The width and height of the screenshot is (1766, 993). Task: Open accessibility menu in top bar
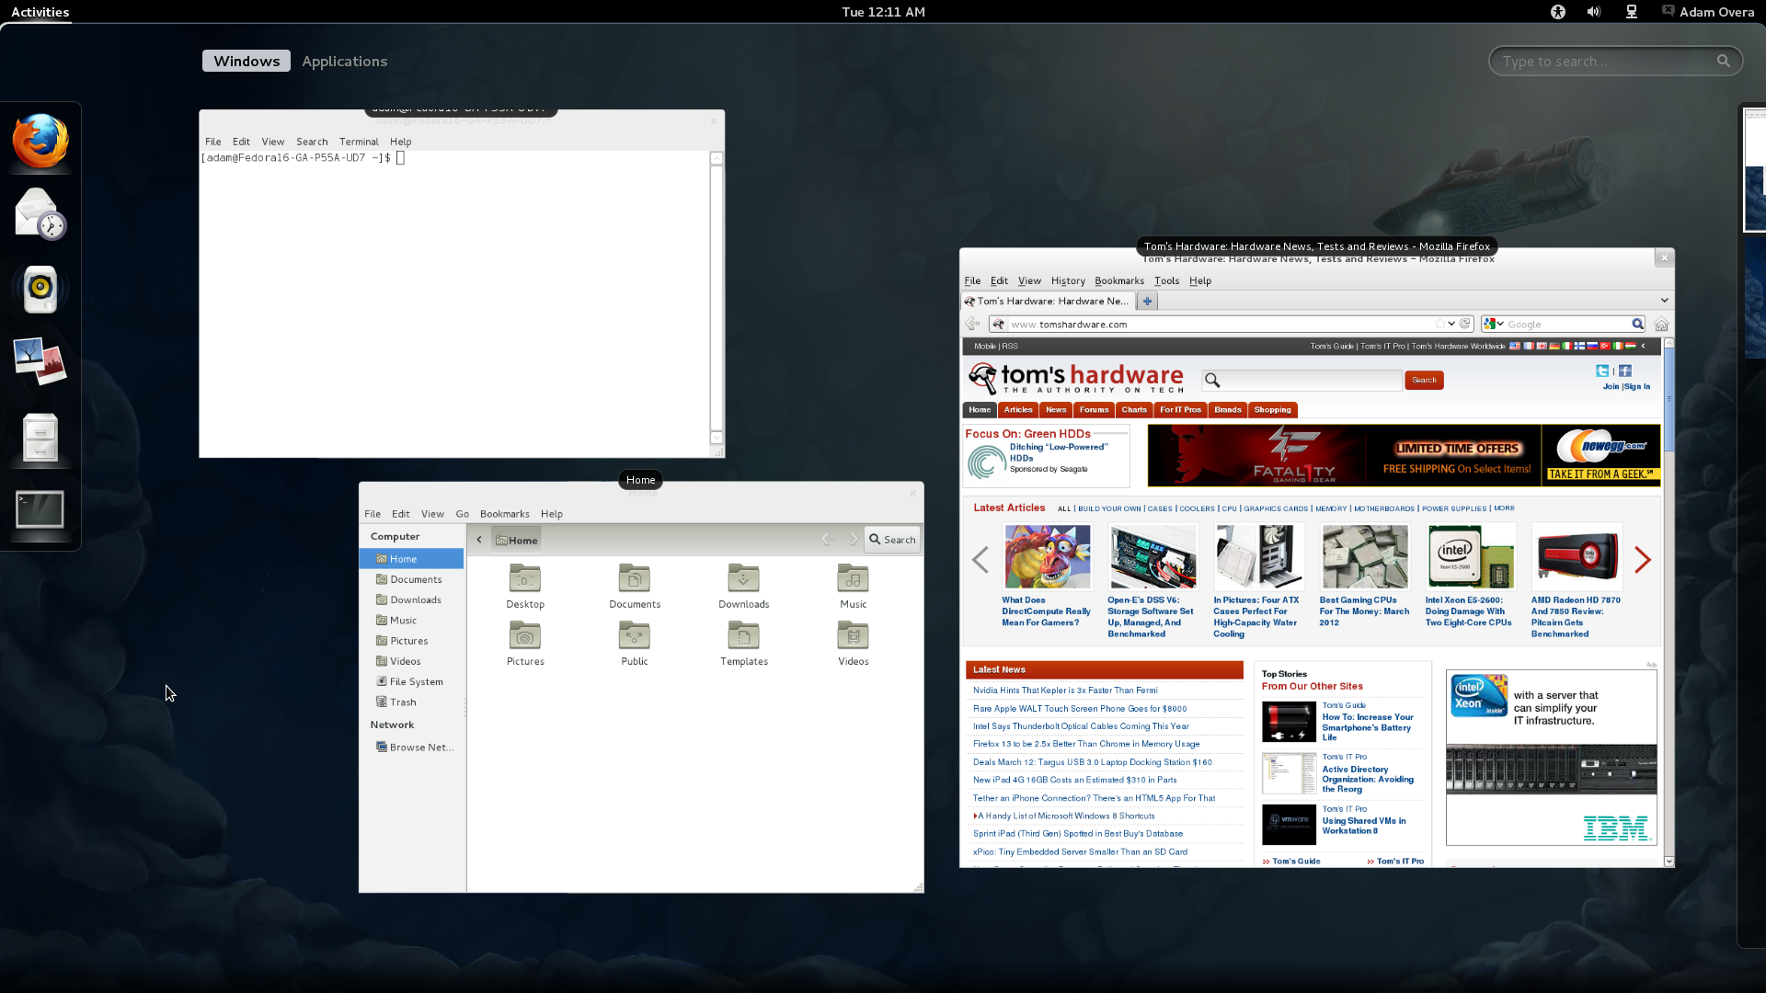tap(1557, 12)
